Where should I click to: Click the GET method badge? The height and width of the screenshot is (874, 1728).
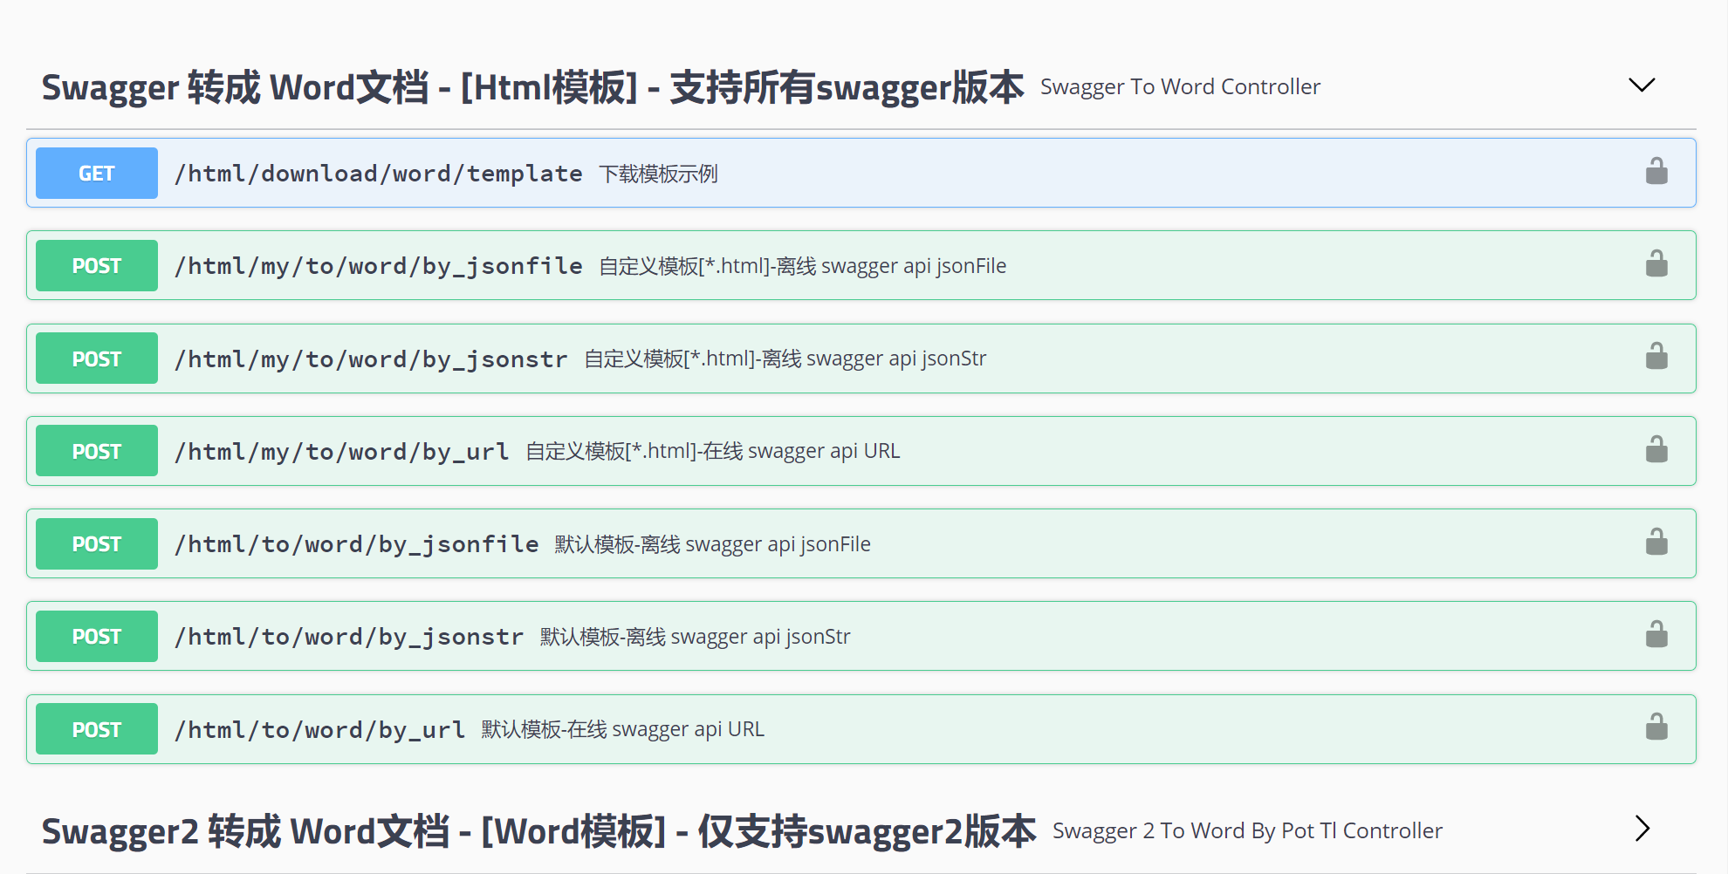(97, 173)
